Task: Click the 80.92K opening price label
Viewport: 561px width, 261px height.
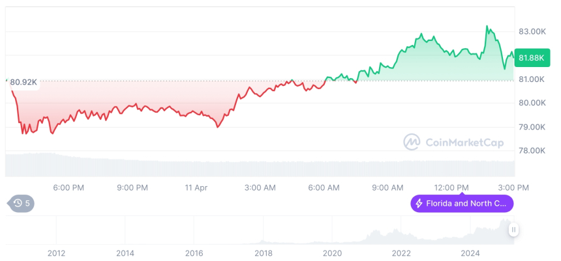Action: [23, 83]
